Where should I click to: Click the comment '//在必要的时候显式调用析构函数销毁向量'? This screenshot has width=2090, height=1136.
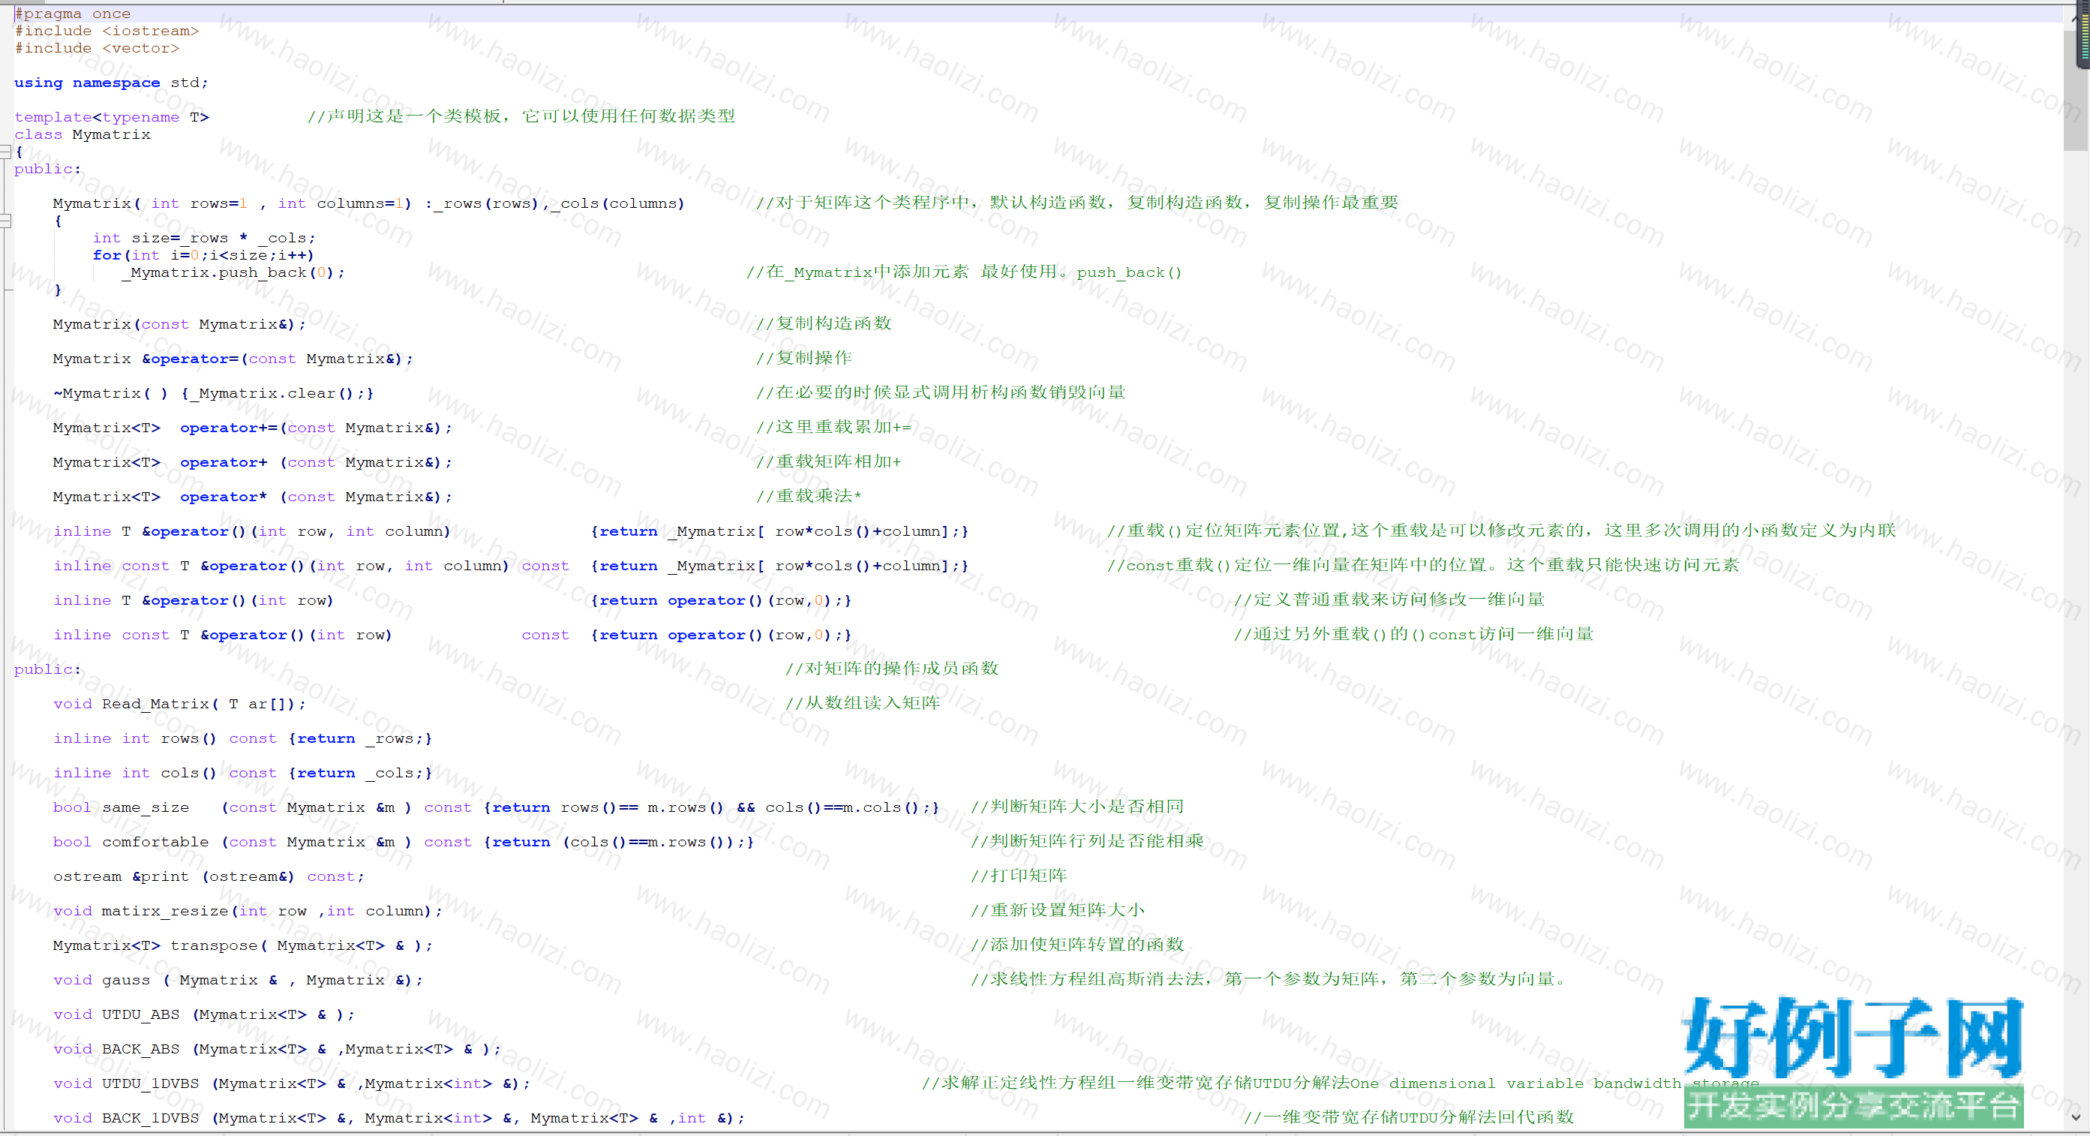940,392
